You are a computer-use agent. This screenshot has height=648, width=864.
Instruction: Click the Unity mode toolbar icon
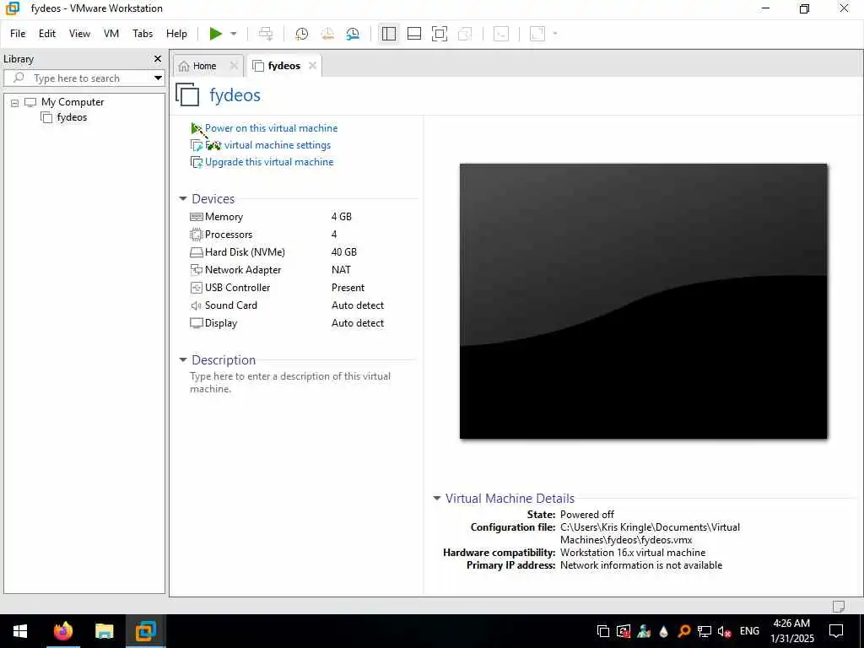pyautogui.click(x=465, y=34)
